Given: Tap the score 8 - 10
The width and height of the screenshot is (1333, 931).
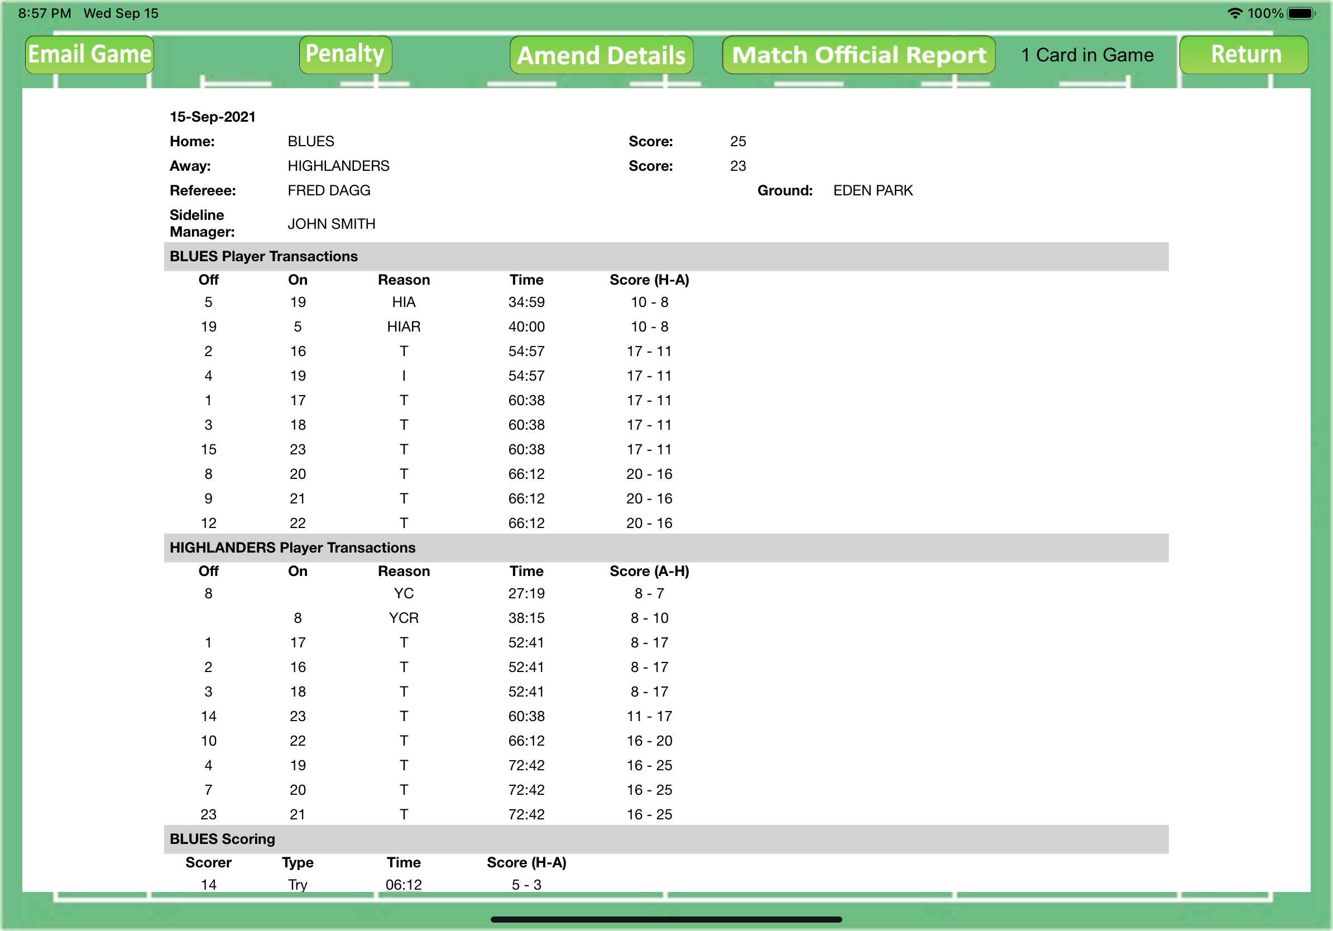Looking at the screenshot, I should [x=649, y=618].
